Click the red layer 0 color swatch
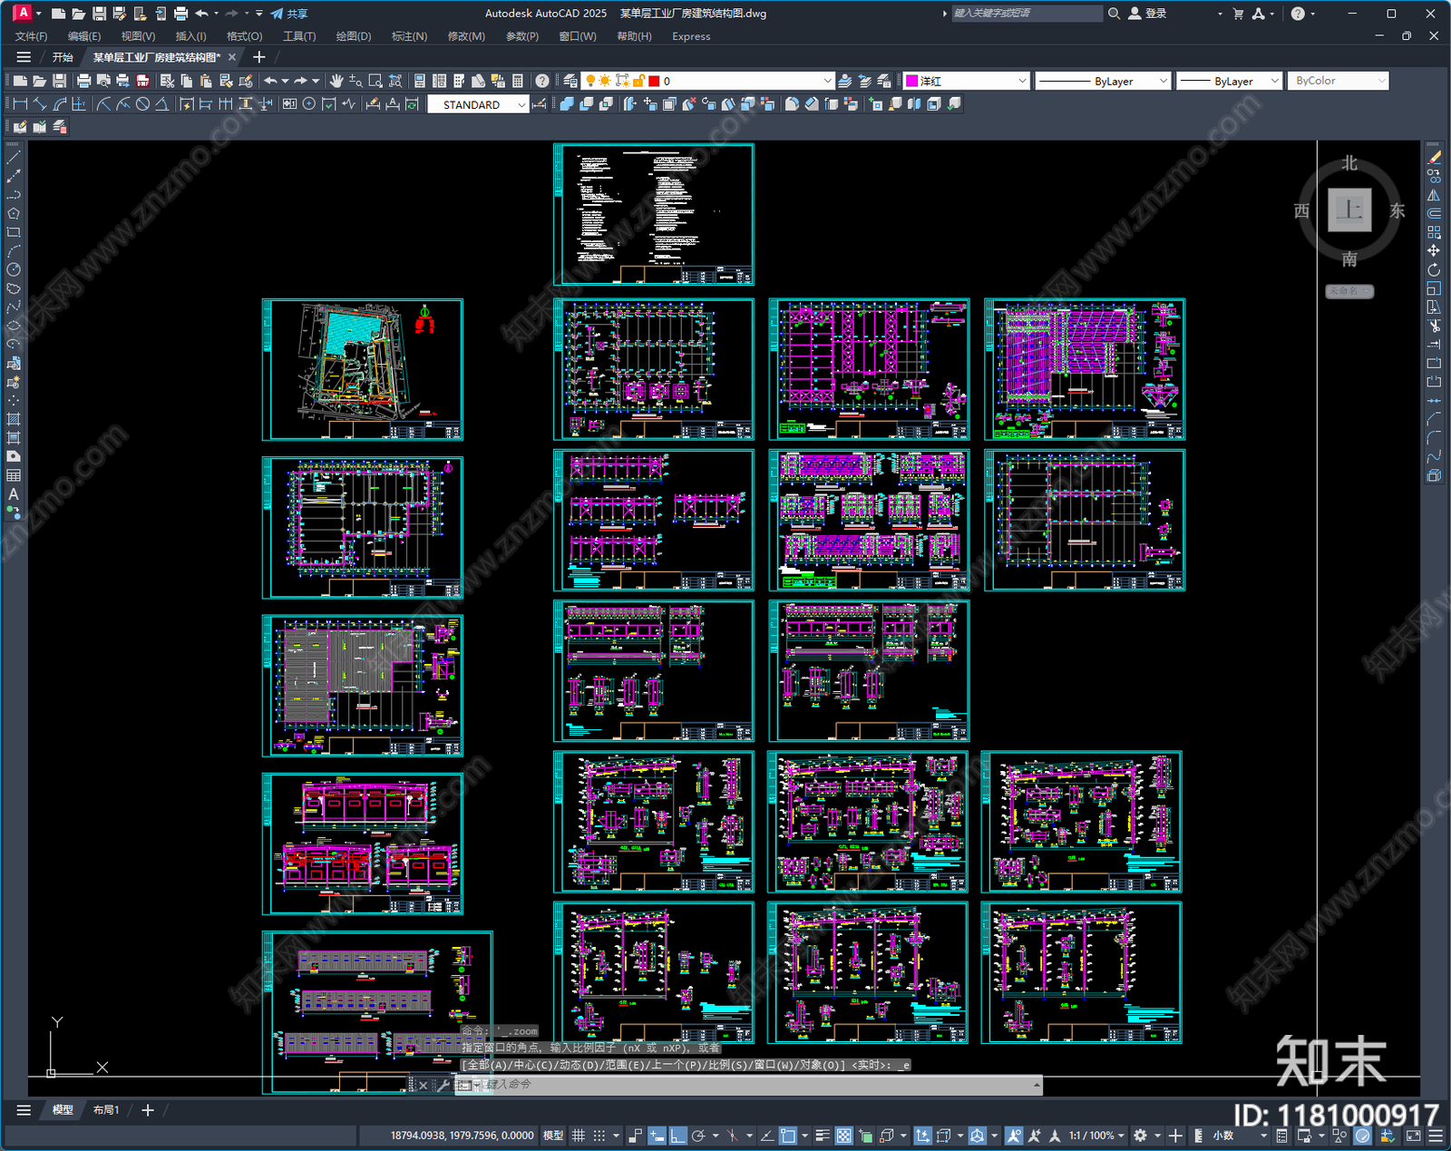This screenshot has width=1451, height=1151. pyautogui.click(x=654, y=81)
